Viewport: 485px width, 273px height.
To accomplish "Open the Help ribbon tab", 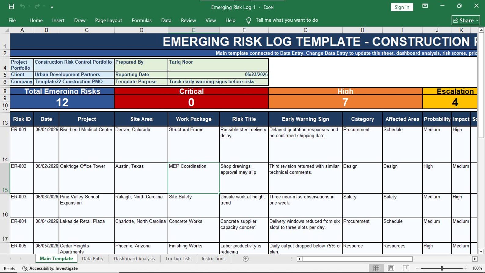I will pyautogui.click(x=230, y=20).
